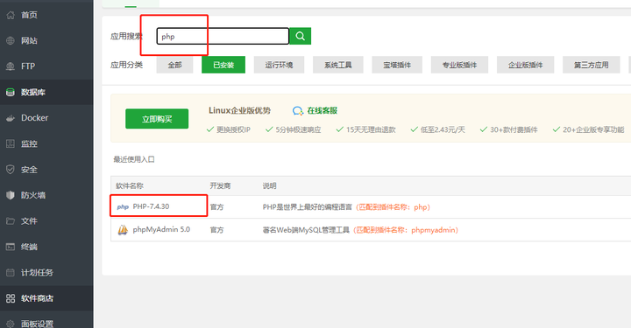Click the 更换授权IP benefit text
The width and height of the screenshot is (631, 328).
point(233,129)
